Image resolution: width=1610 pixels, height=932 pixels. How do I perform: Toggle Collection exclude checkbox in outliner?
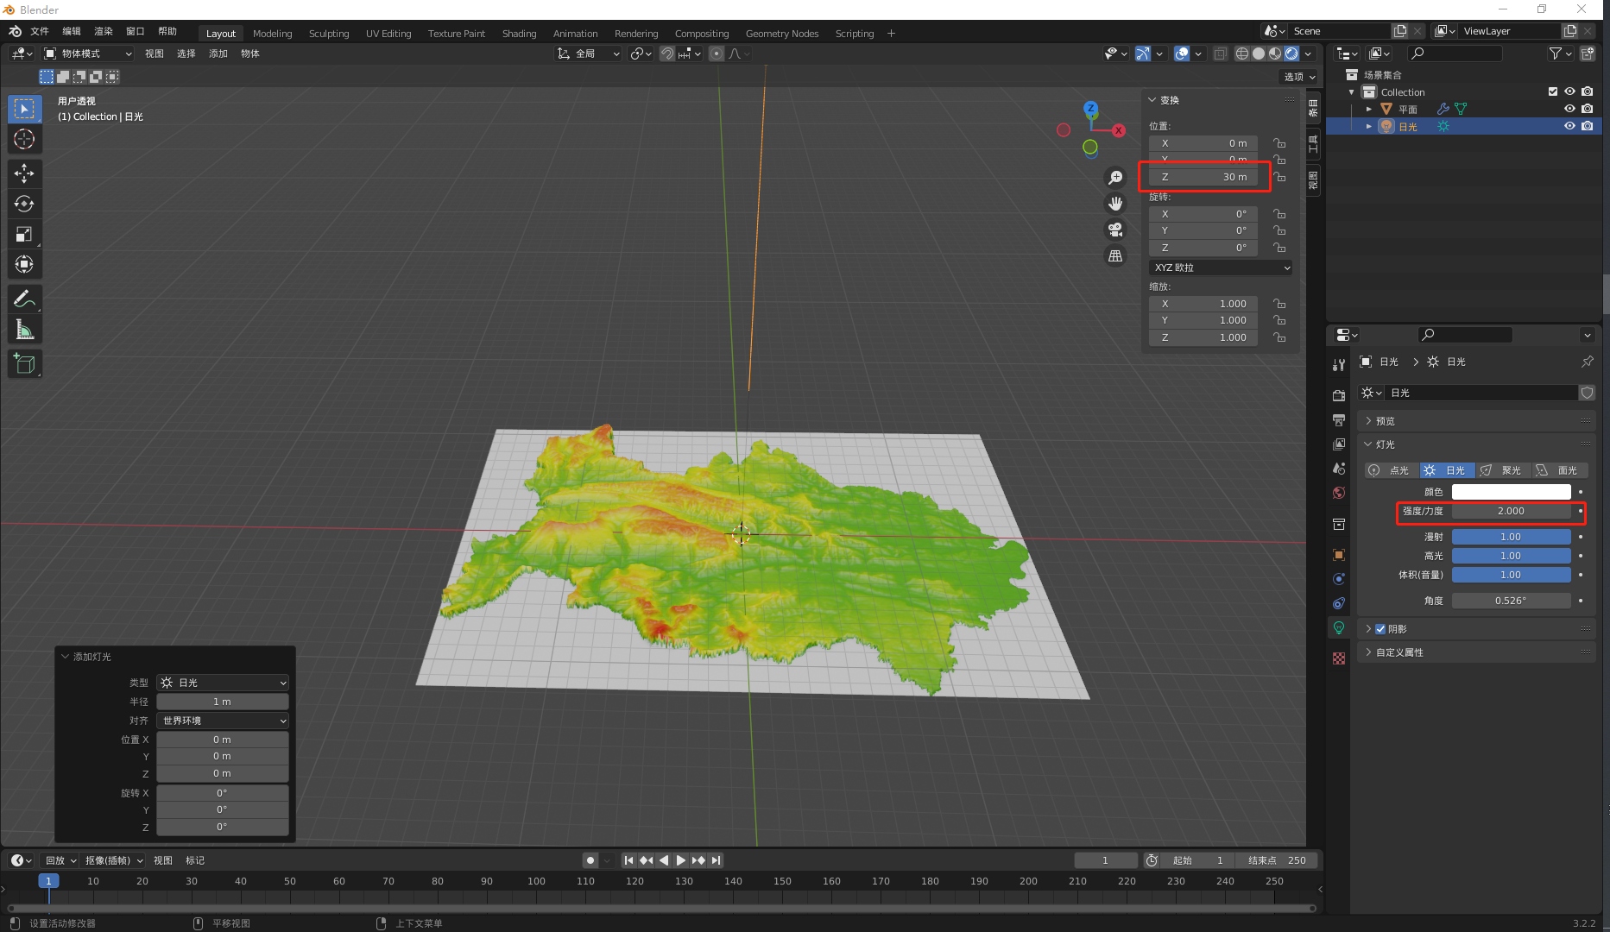1553,91
